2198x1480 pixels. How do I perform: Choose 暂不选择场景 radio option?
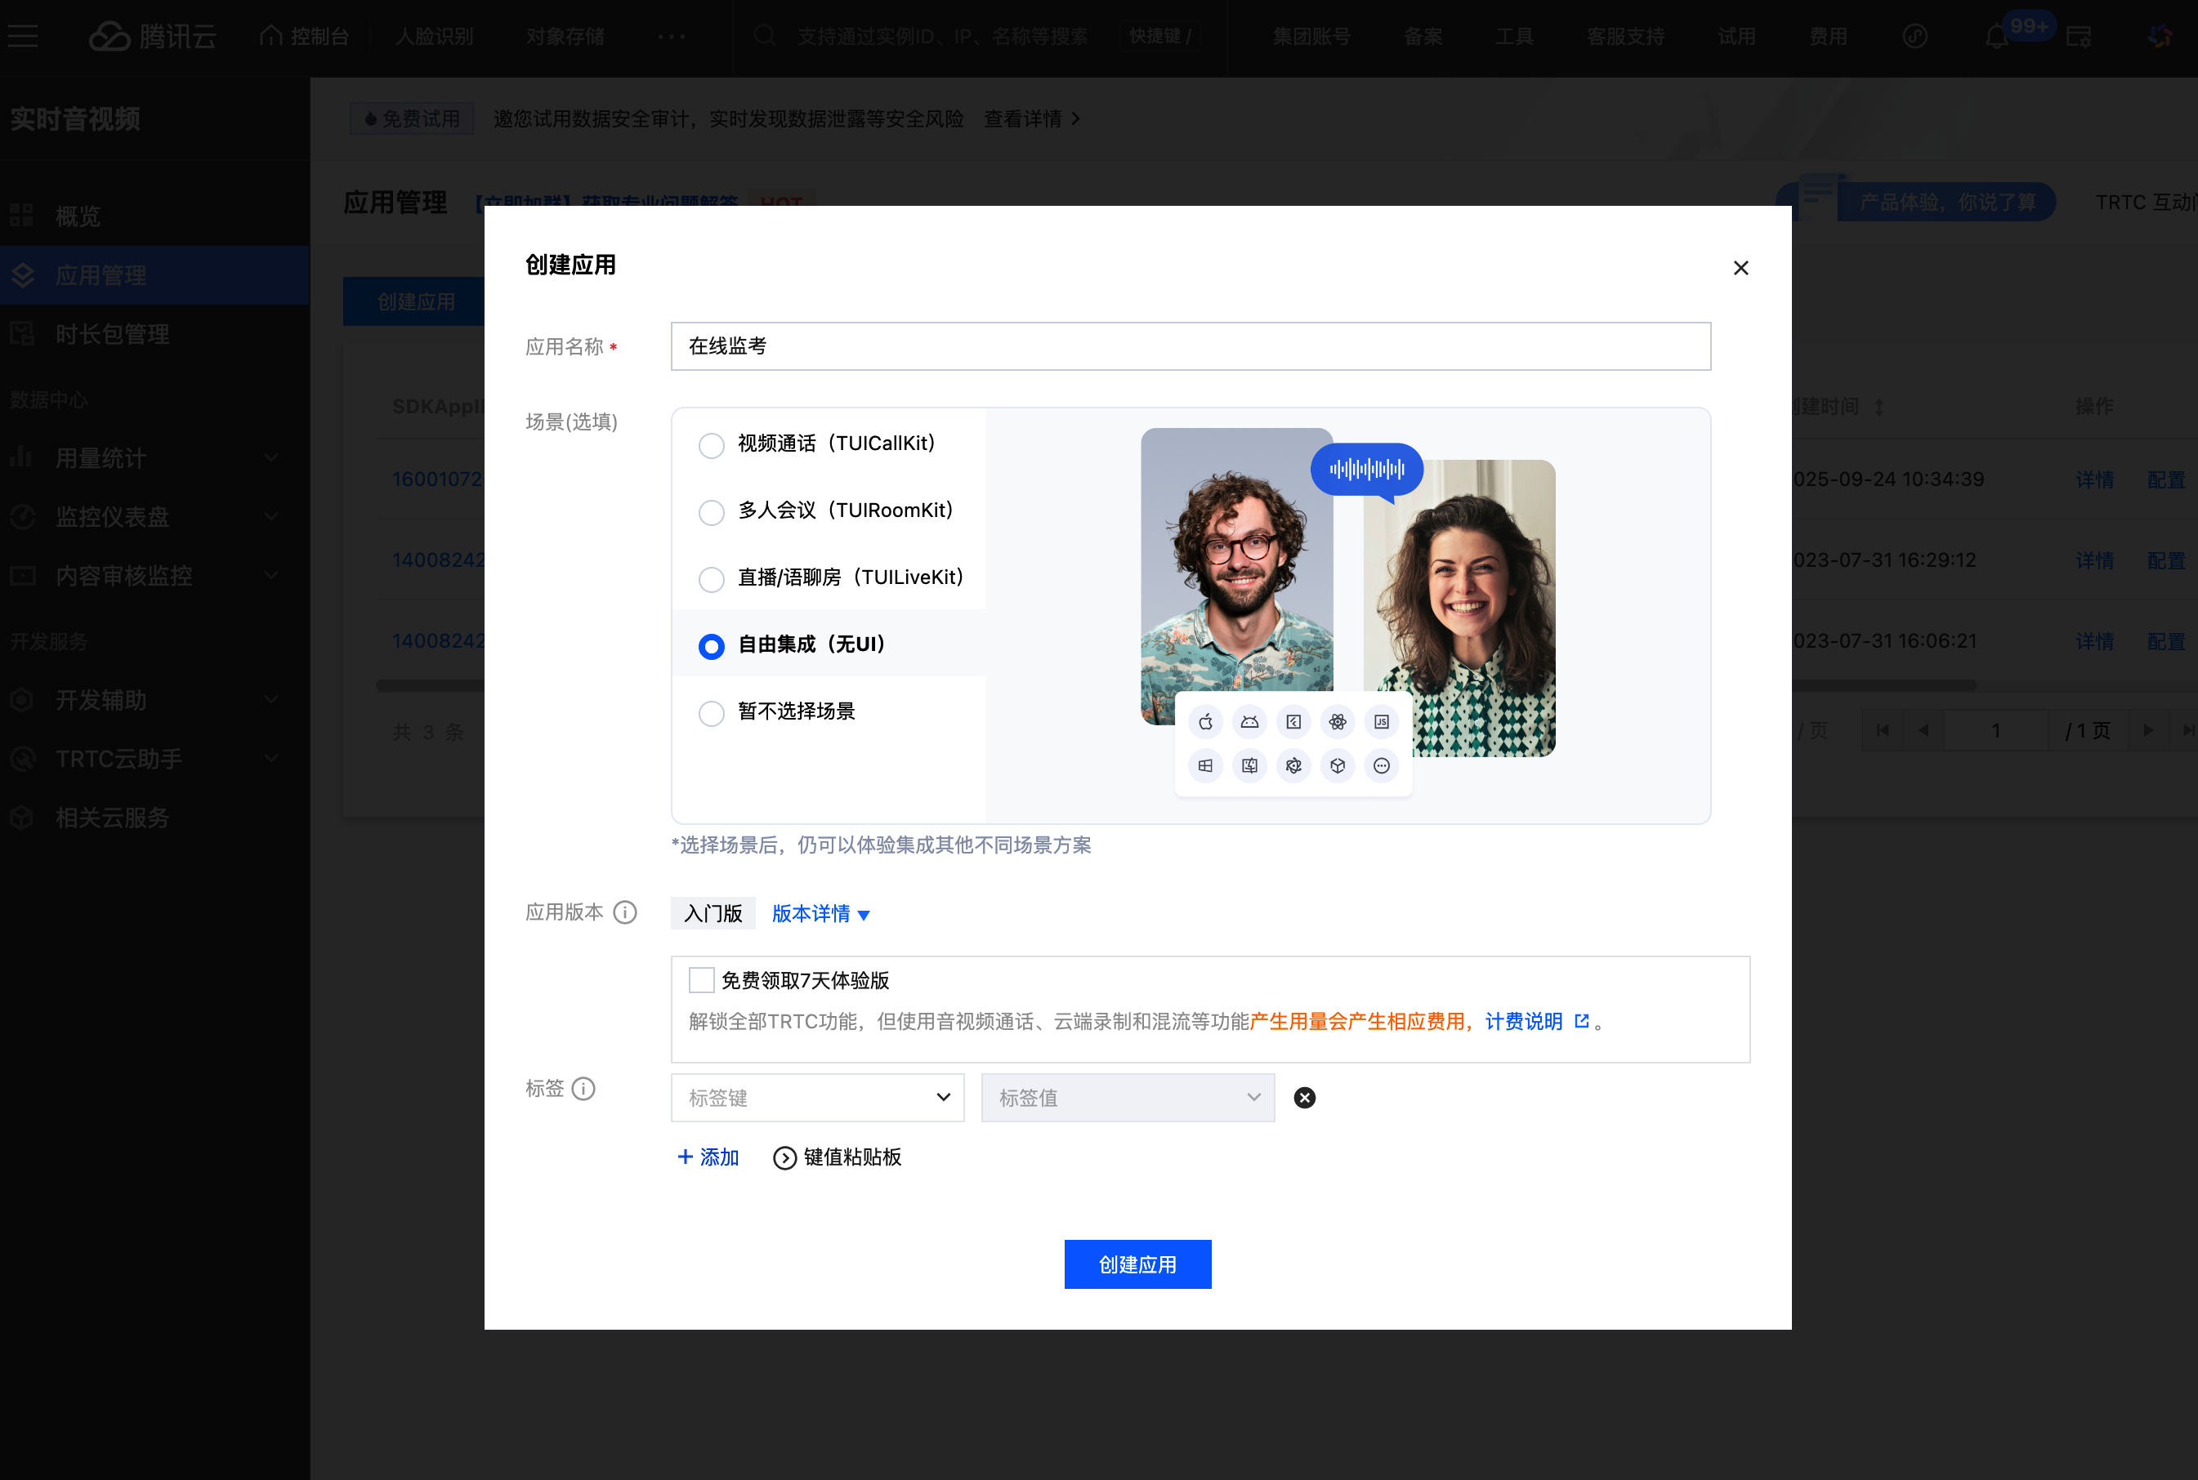tap(711, 712)
